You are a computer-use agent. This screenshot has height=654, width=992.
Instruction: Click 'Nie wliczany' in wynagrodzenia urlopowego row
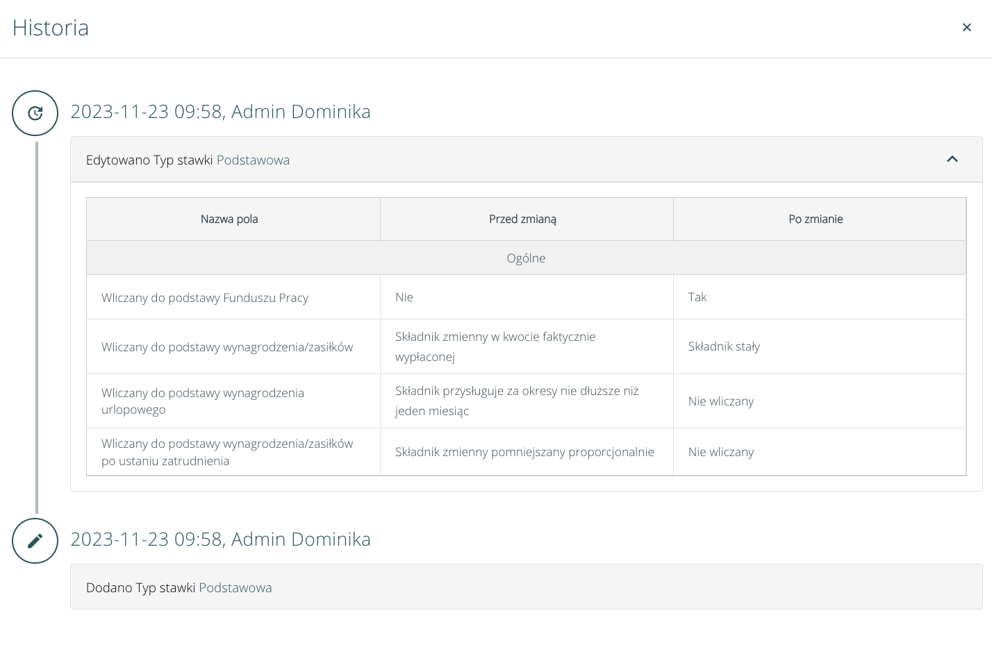[x=720, y=401]
